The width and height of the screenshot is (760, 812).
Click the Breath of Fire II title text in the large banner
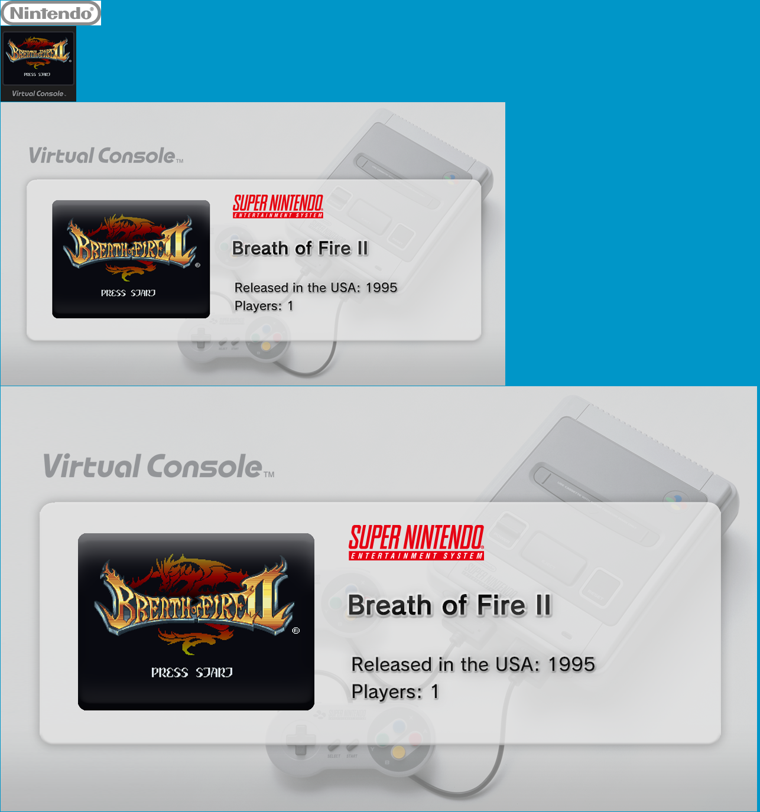point(450,605)
